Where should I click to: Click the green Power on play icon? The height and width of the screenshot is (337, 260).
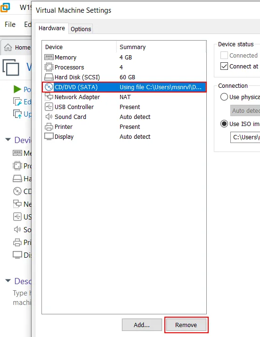click(17, 89)
